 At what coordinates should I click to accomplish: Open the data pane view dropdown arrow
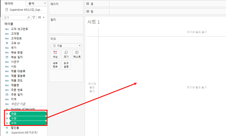(x=44, y=17)
